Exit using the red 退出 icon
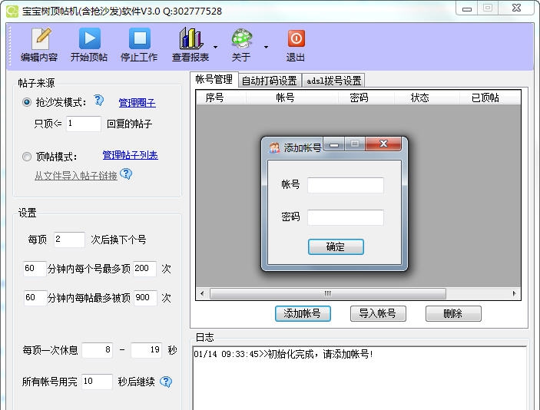Viewport: 540px width, 410px height. point(296,45)
